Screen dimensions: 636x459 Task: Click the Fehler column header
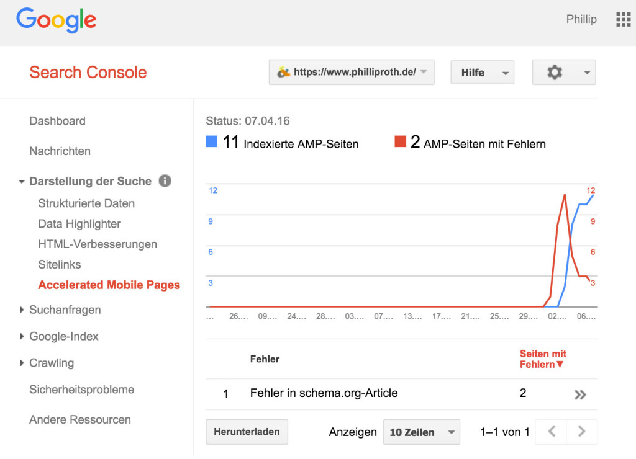click(265, 359)
